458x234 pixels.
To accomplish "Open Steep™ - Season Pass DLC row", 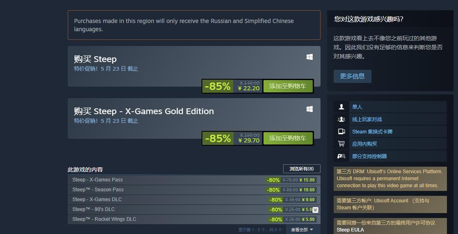I will point(194,190).
